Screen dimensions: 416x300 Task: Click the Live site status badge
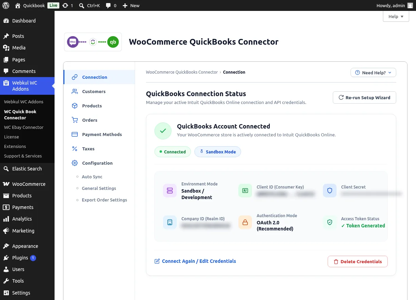click(53, 5)
